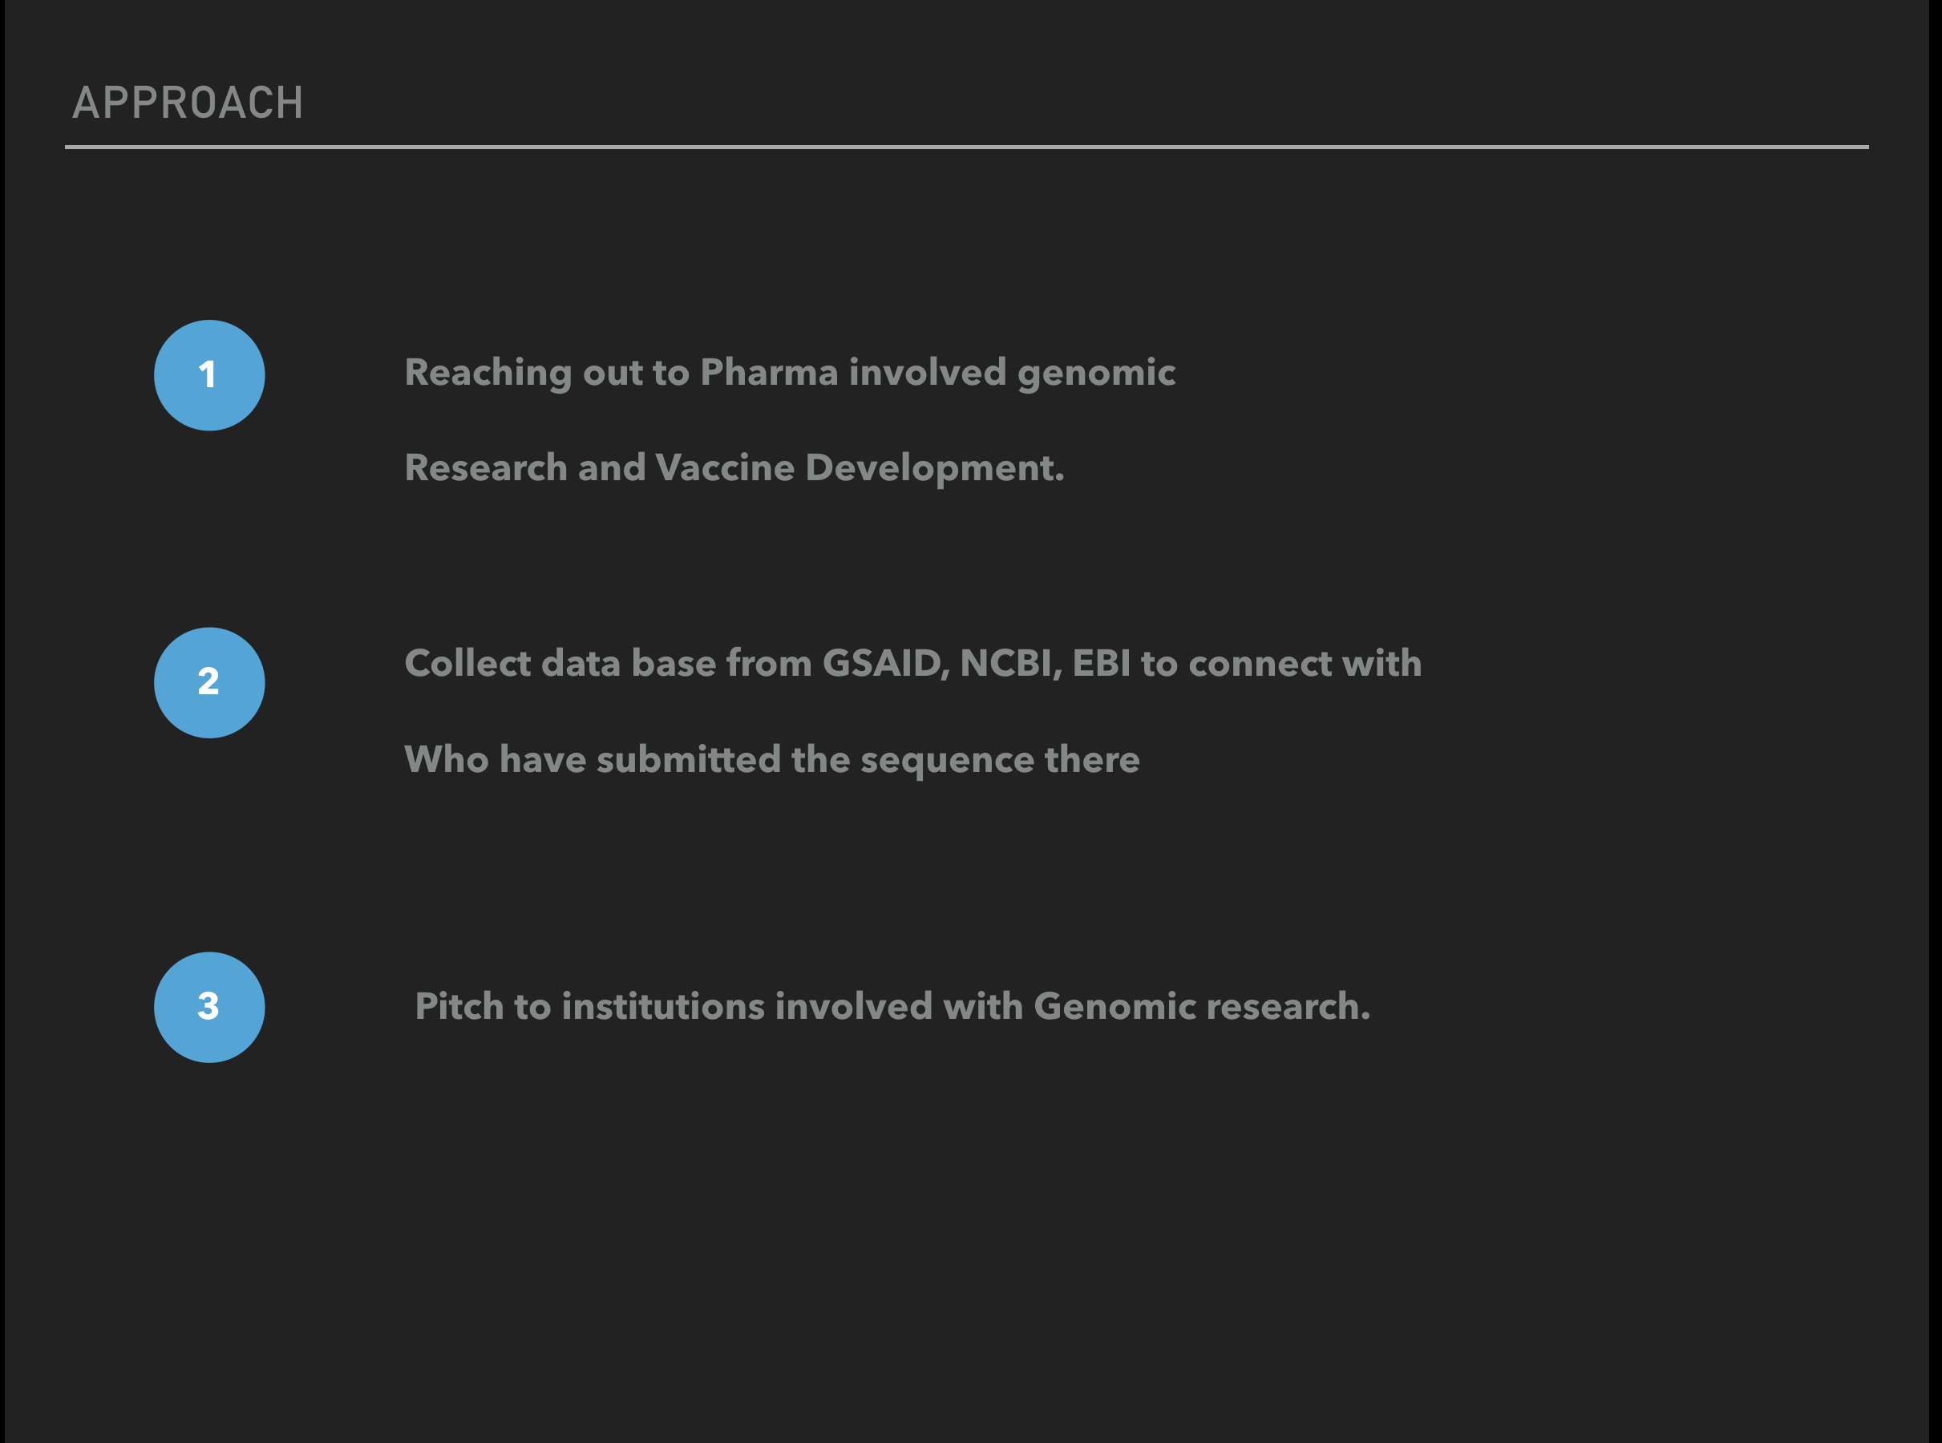Click the 'Research and Vaccine Development.' line
The height and width of the screenshot is (1443, 1942).
point(734,469)
